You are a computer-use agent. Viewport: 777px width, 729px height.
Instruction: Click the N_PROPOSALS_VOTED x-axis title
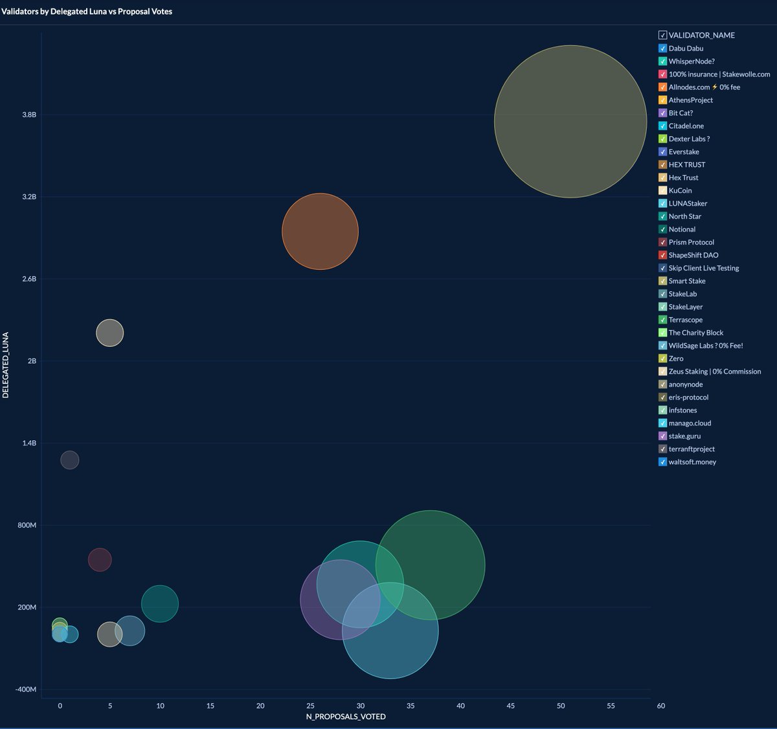(346, 717)
